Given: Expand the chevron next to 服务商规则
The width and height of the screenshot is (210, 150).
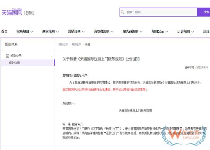Looking at the screenshot, I should click(141, 32).
